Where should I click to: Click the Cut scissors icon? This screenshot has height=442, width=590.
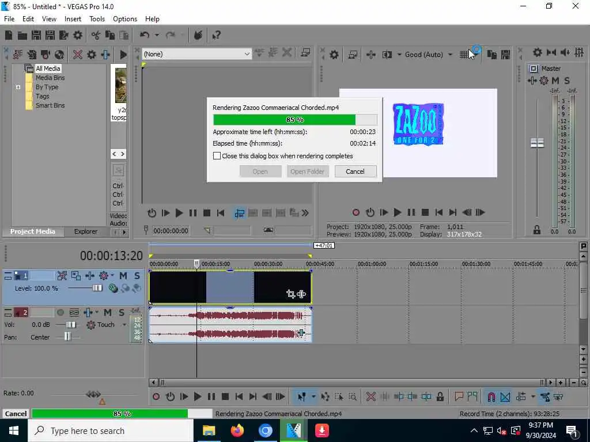[96, 35]
